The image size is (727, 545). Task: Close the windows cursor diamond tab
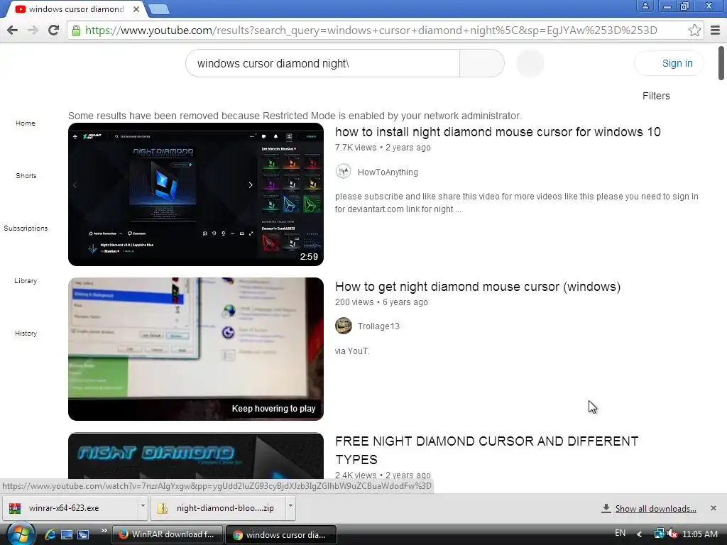(136, 9)
